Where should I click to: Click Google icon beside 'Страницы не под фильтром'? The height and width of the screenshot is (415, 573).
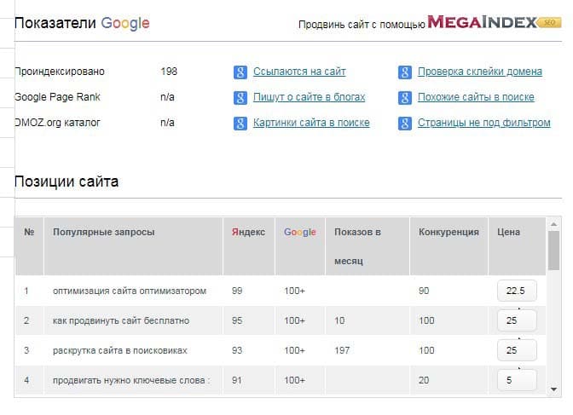pyautogui.click(x=404, y=124)
